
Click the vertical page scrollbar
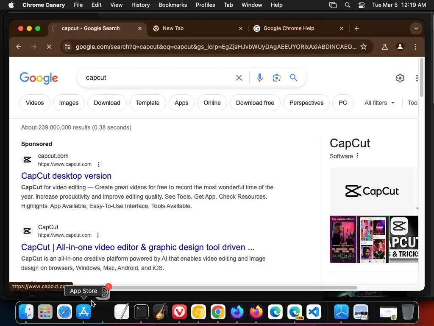coord(422,78)
